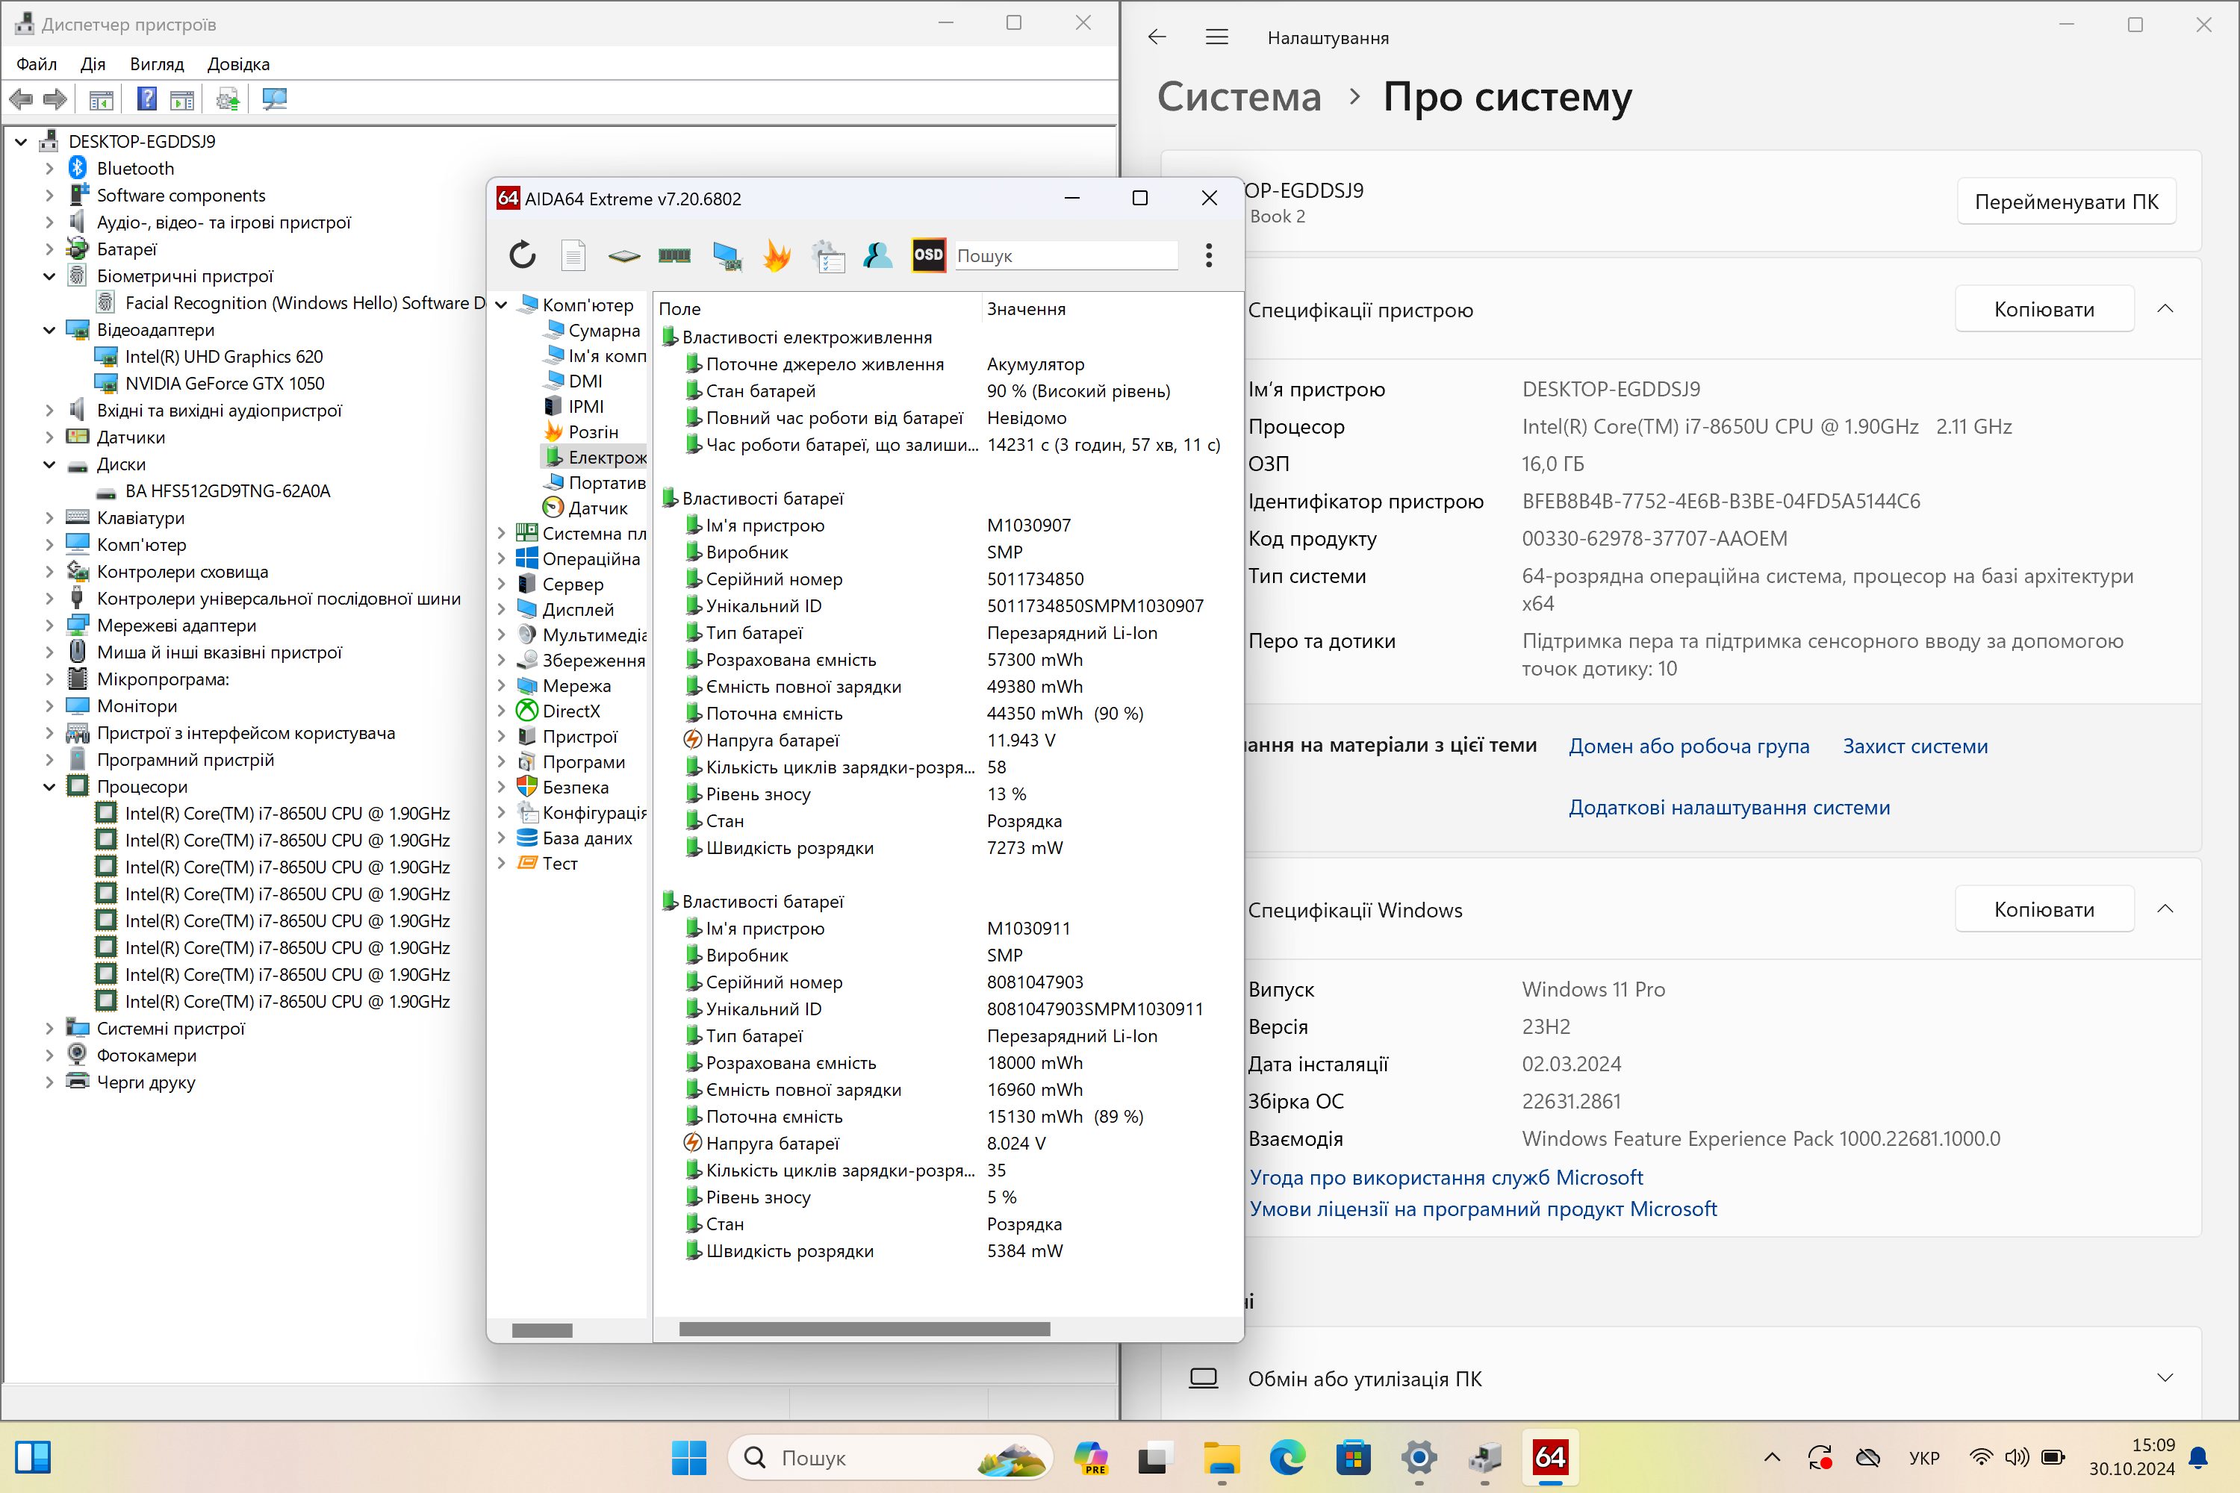Expand Мережа node in AIDA64 tree
This screenshot has height=1493, width=2240.
(501, 685)
